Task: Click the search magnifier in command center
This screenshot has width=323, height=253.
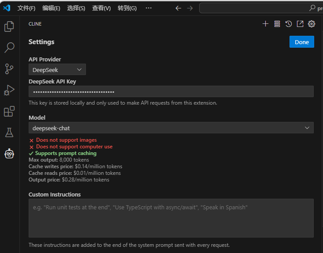Action: [x=312, y=8]
